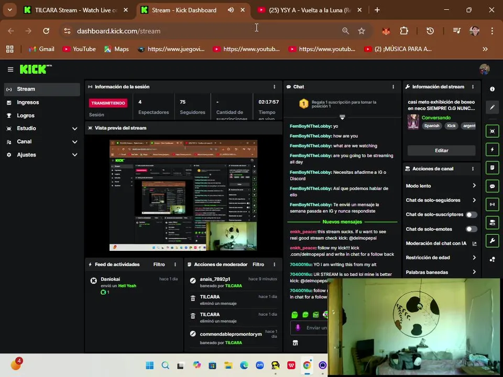Open Feed de actividades options menu
This screenshot has height=377, width=503.
[175, 264]
